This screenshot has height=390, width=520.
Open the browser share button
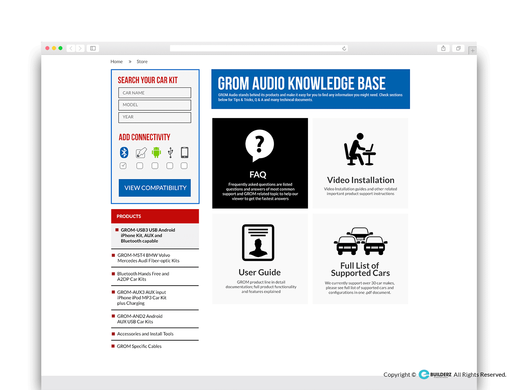[443, 48]
